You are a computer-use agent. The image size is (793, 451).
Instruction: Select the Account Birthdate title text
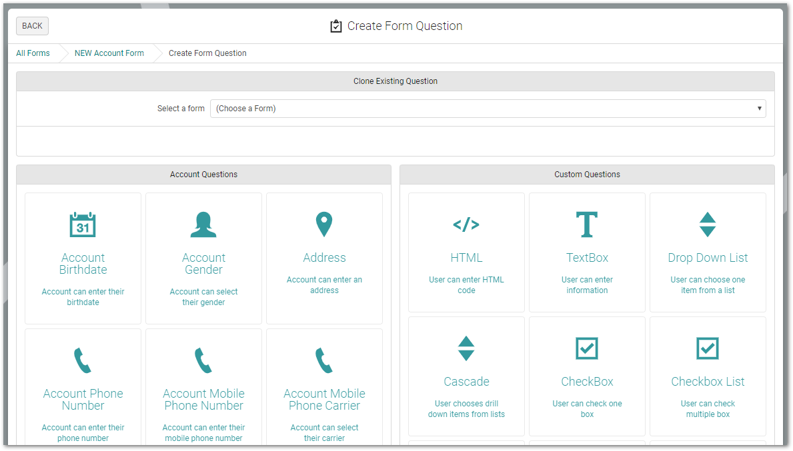click(x=83, y=264)
